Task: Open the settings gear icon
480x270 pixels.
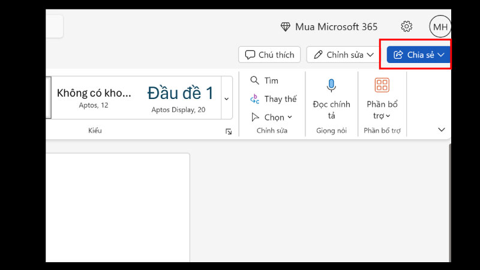Action: point(406,26)
